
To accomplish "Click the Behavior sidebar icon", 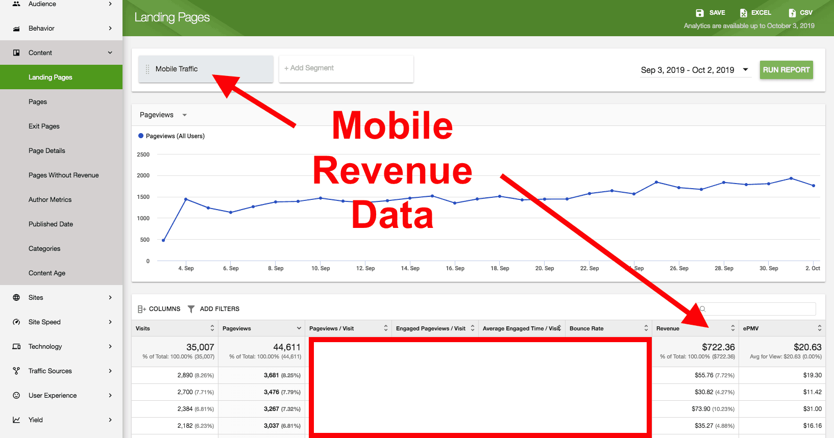I will point(16,29).
